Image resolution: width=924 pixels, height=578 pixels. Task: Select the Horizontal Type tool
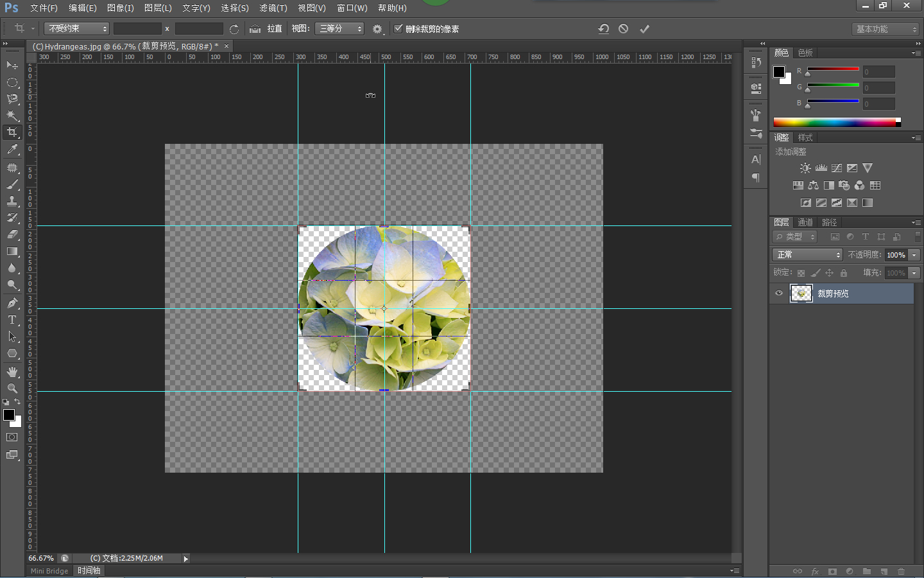[12, 320]
